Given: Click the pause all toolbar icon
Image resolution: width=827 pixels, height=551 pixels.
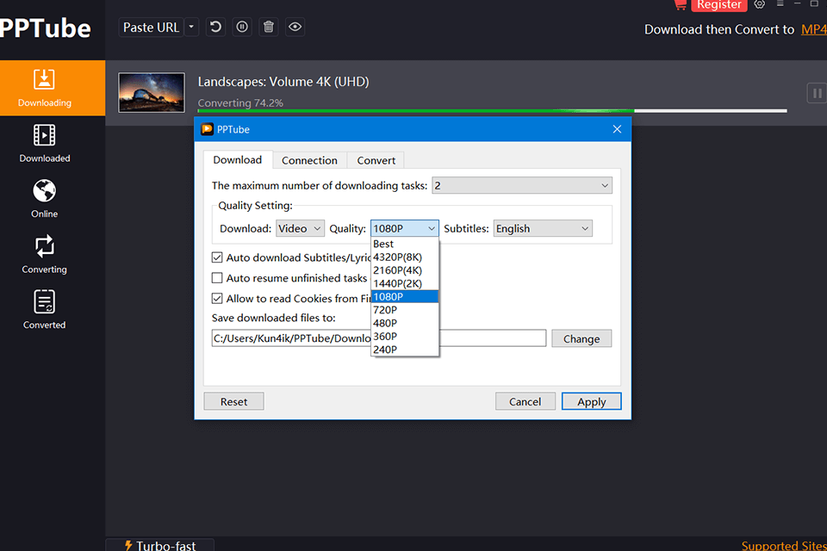Looking at the screenshot, I should coord(242,27).
